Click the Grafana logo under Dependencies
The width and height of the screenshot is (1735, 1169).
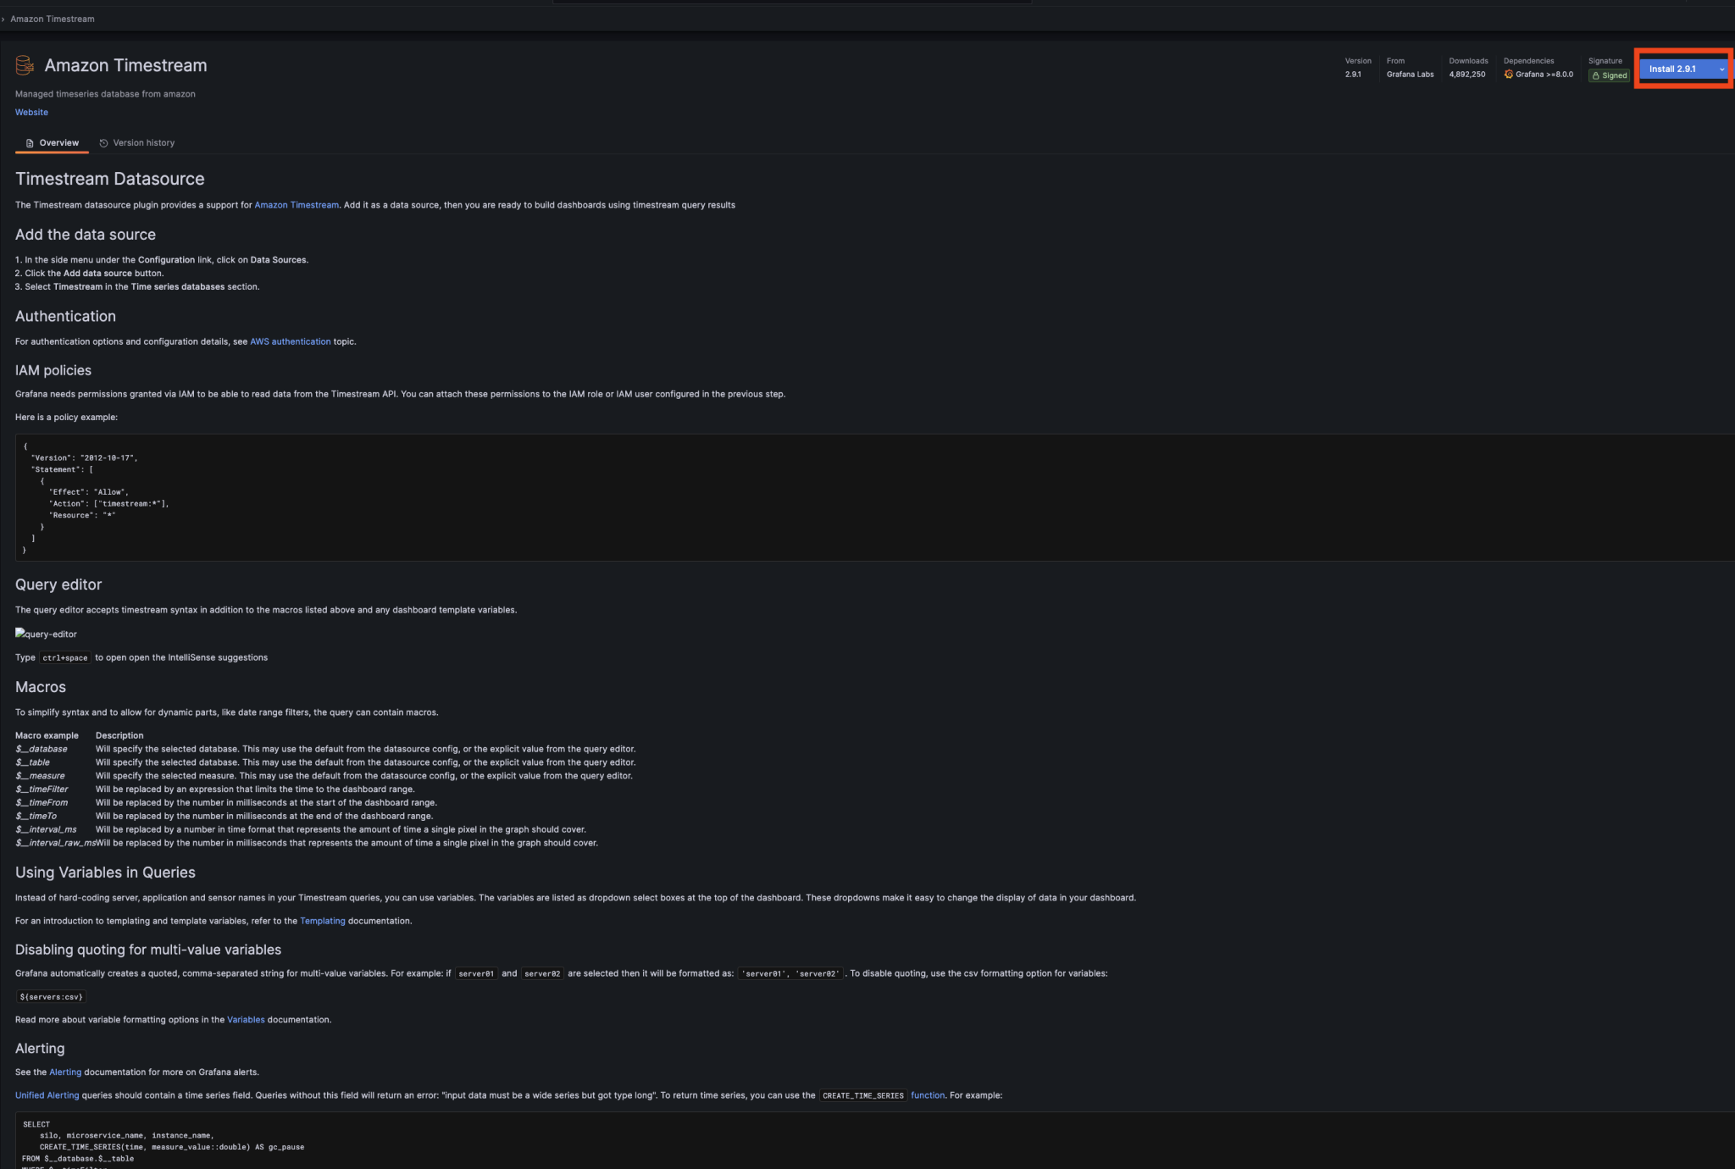pos(1510,75)
